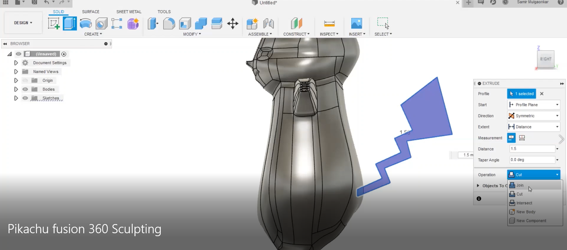Open the Modify menu
The width and height of the screenshot is (567, 250).
tap(192, 34)
